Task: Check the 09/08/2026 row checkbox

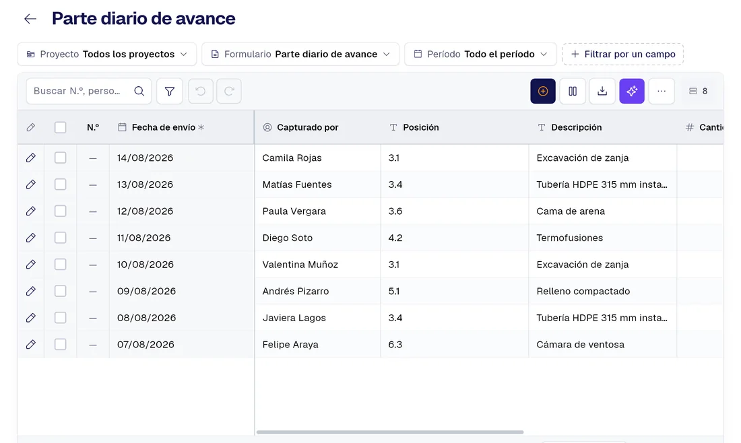Action: point(61,292)
